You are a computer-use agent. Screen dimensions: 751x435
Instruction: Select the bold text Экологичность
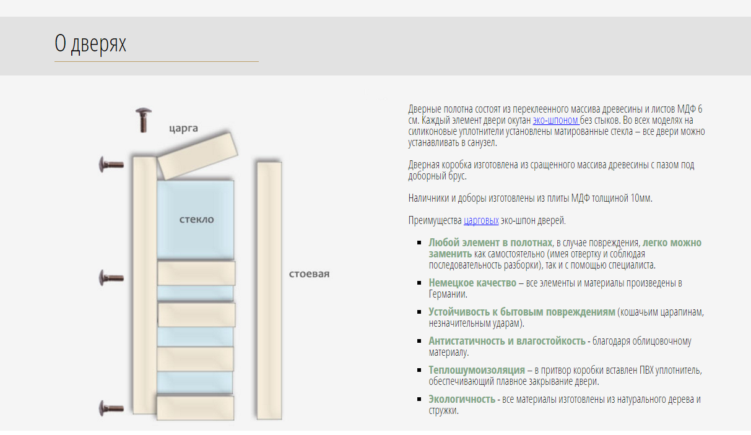462,399
